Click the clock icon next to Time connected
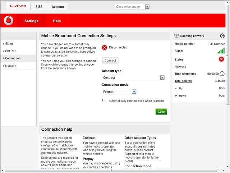This screenshot has height=173, width=230. [x=222, y=74]
